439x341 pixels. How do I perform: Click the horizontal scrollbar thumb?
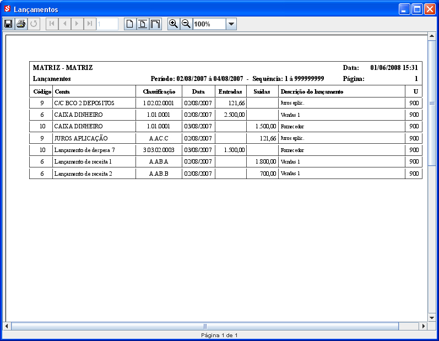click(x=205, y=326)
